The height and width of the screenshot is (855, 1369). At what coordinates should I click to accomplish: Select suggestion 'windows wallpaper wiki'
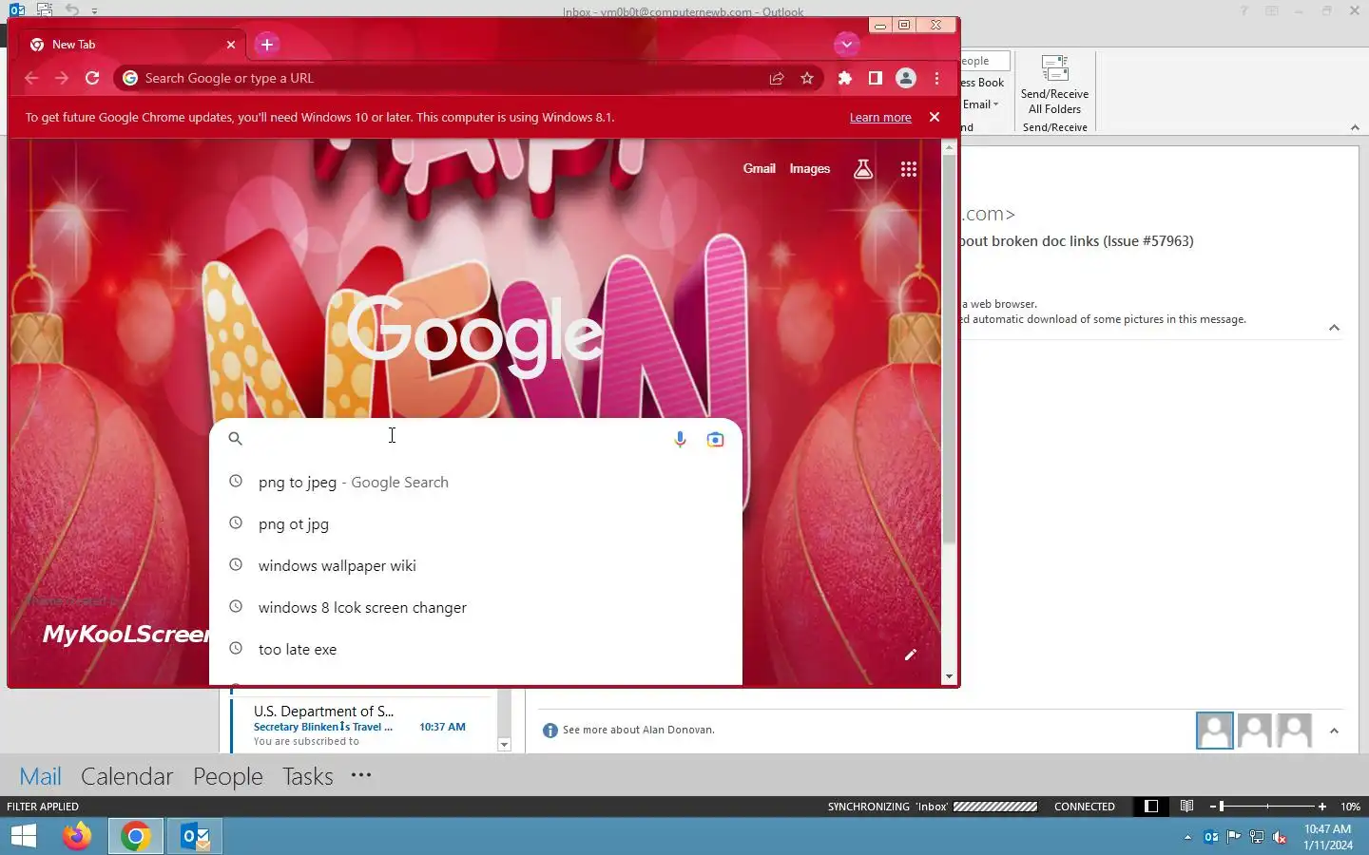click(475, 565)
